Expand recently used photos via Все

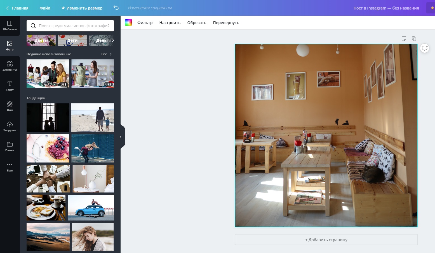point(106,54)
